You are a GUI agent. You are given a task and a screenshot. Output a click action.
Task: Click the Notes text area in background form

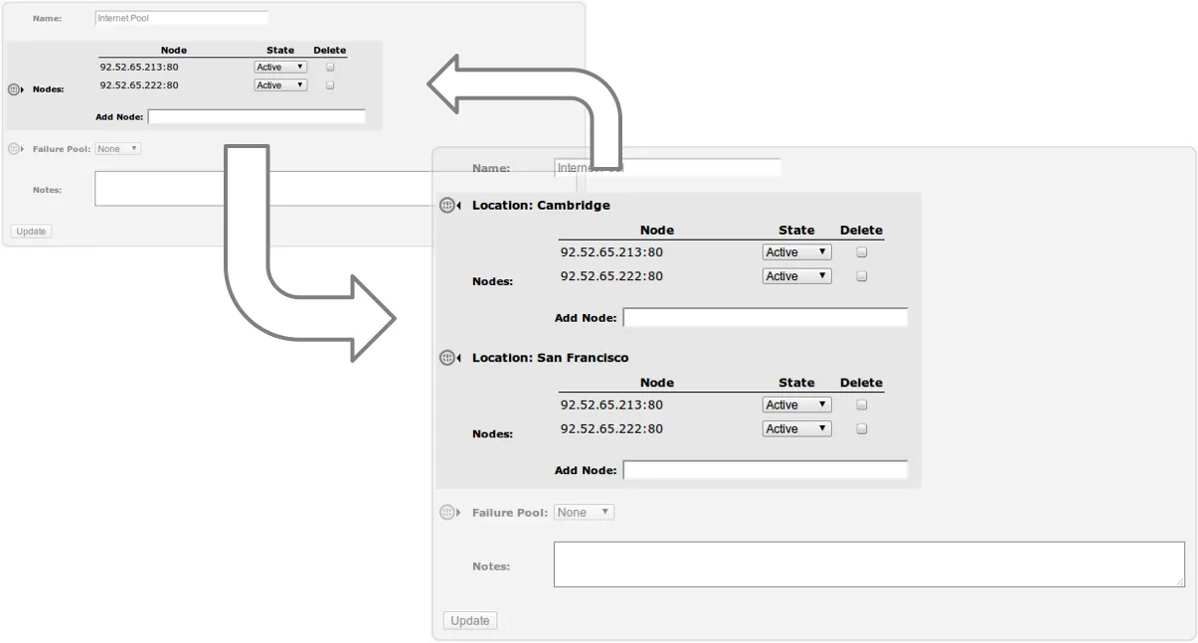(x=265, y=189)
